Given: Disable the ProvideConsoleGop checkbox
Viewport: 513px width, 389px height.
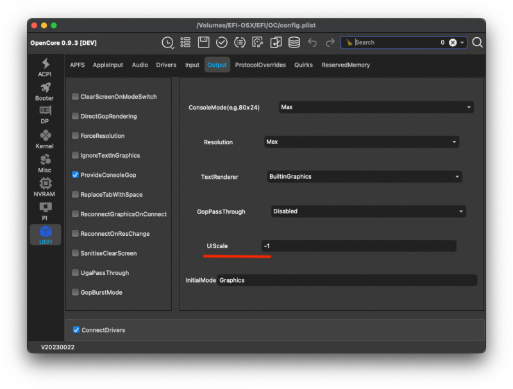Looking at the screenshot, I should point(76,175).
